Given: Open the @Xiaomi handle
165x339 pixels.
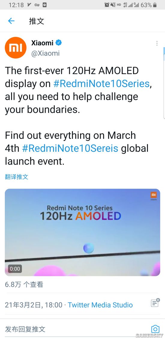Looking at the screenshot, I should point(45,53).
